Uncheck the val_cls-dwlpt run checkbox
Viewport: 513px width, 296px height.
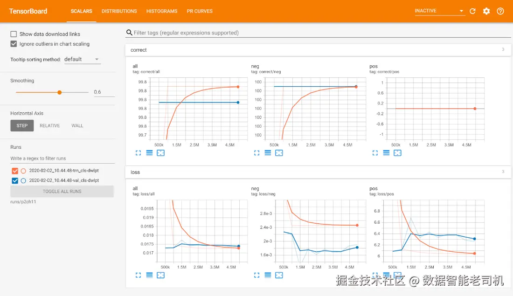coord(15,180)
